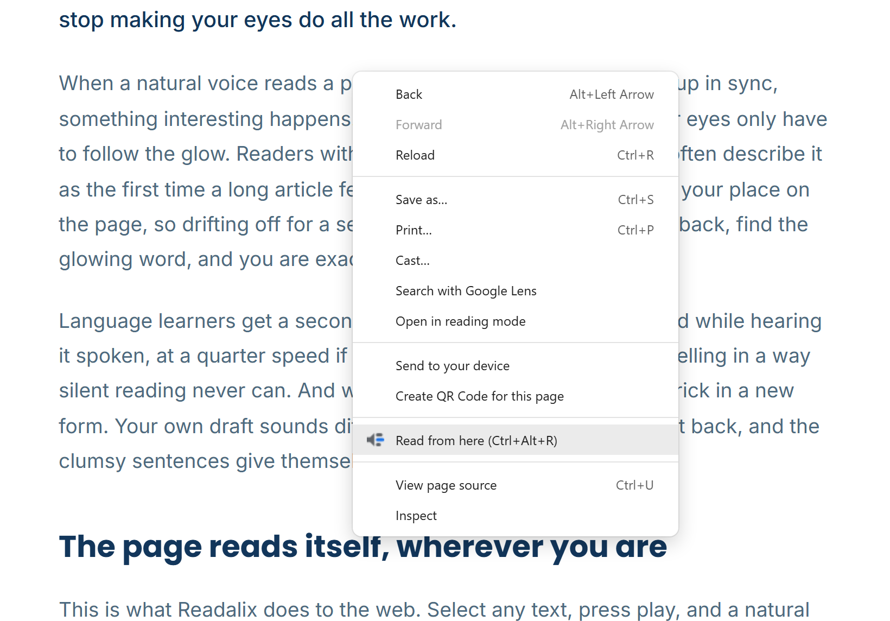Click the text 'glowing word, and you are'
890x621 pixels.
click(x=185, y=259)
